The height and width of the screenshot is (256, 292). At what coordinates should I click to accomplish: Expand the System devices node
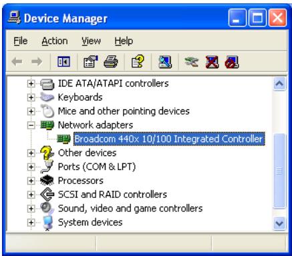click(31, 223)
